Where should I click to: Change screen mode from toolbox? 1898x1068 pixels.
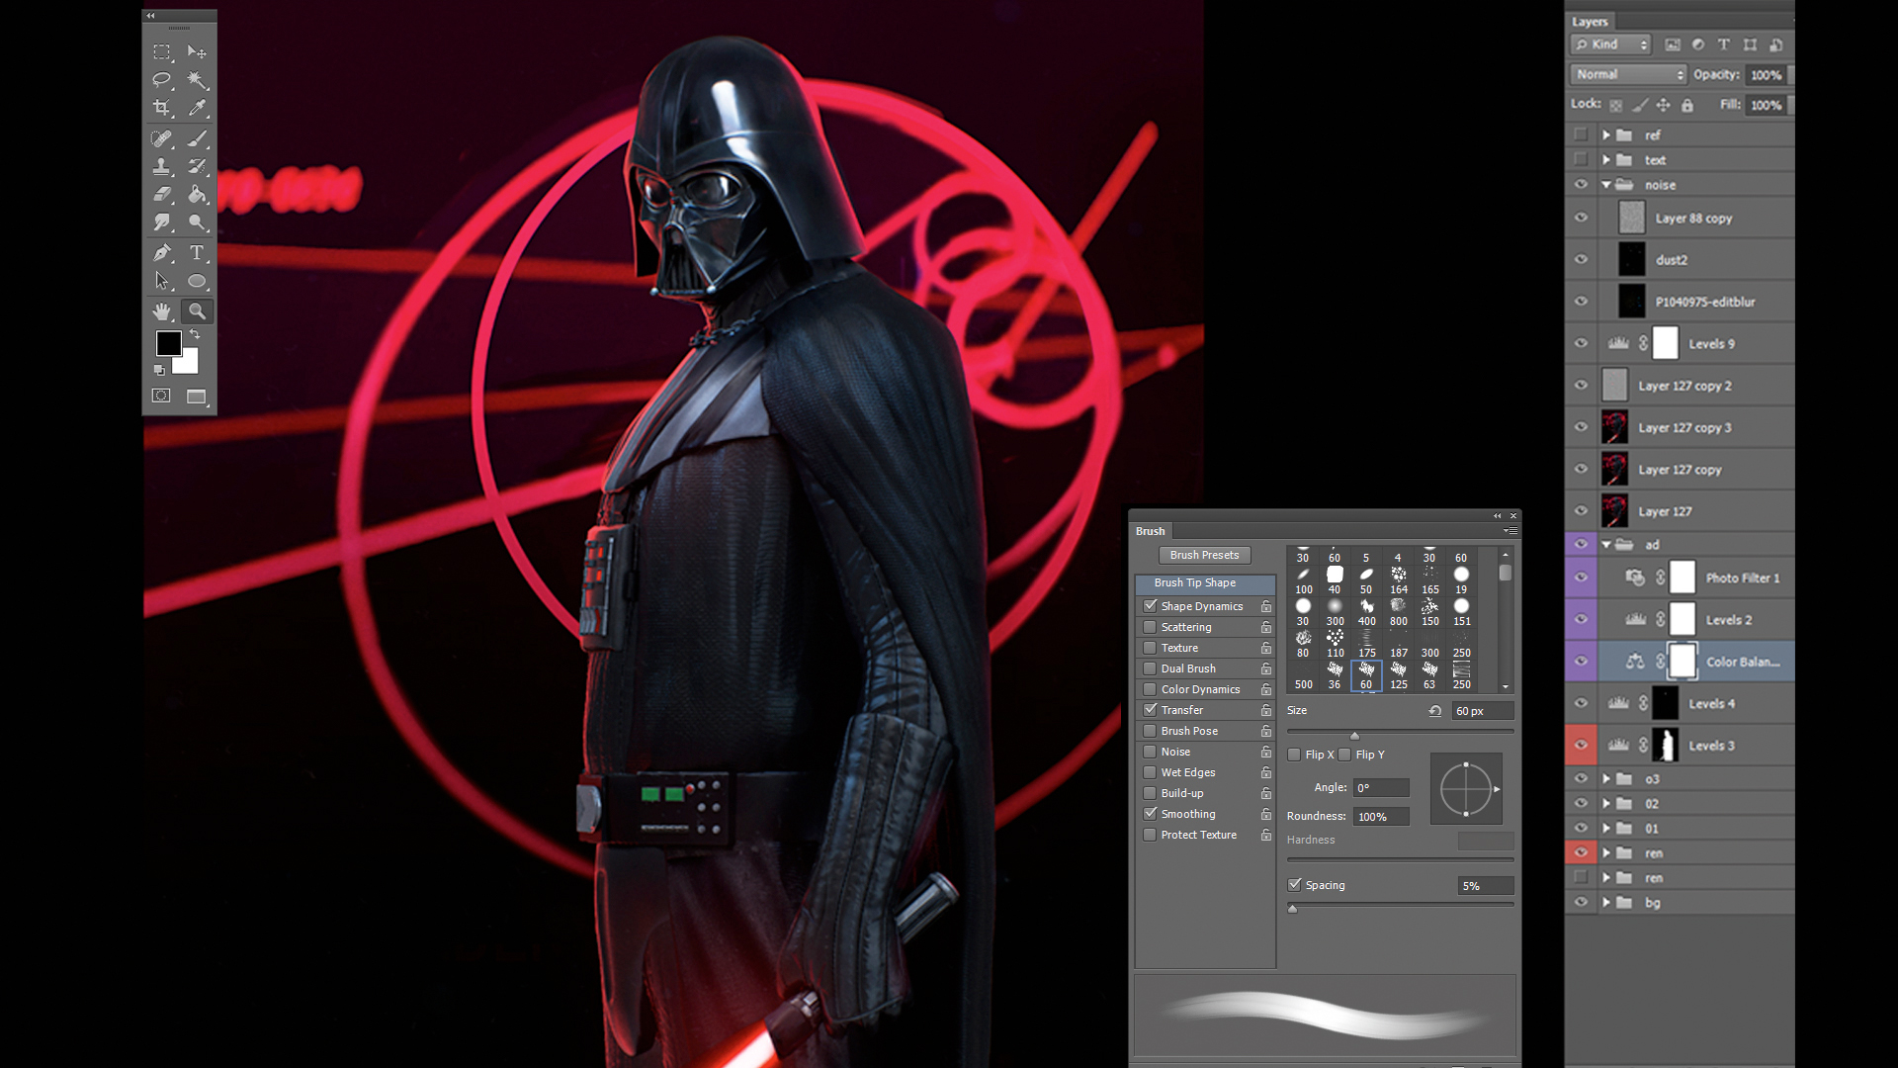[197, 397]
